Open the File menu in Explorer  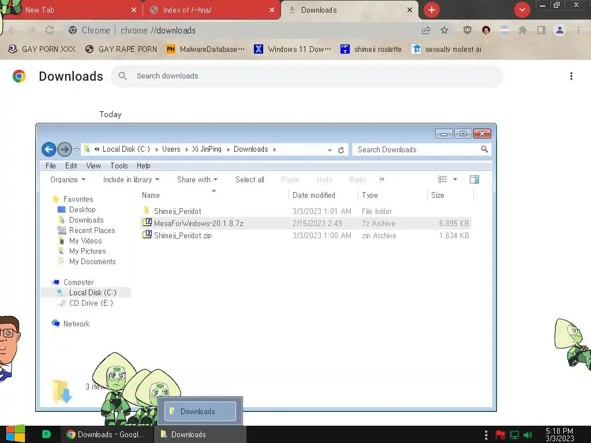tap(51, 166)
